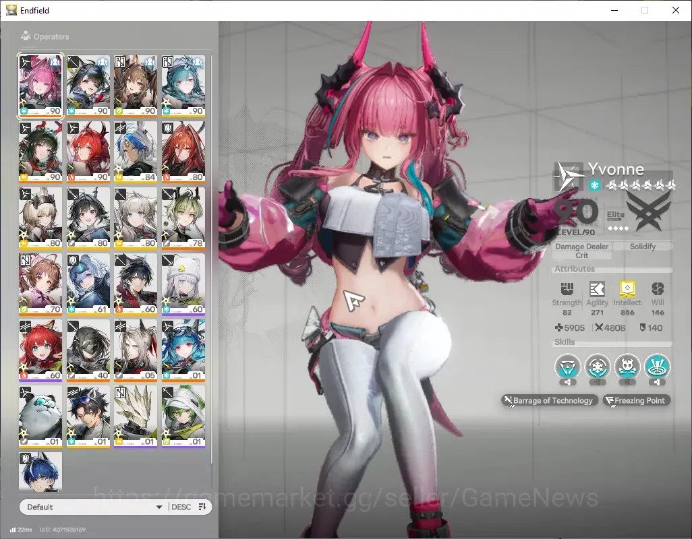Click the Solidify tag
Image resolution: width=692 pixels, height=539 pixels.
click(643, 247)
